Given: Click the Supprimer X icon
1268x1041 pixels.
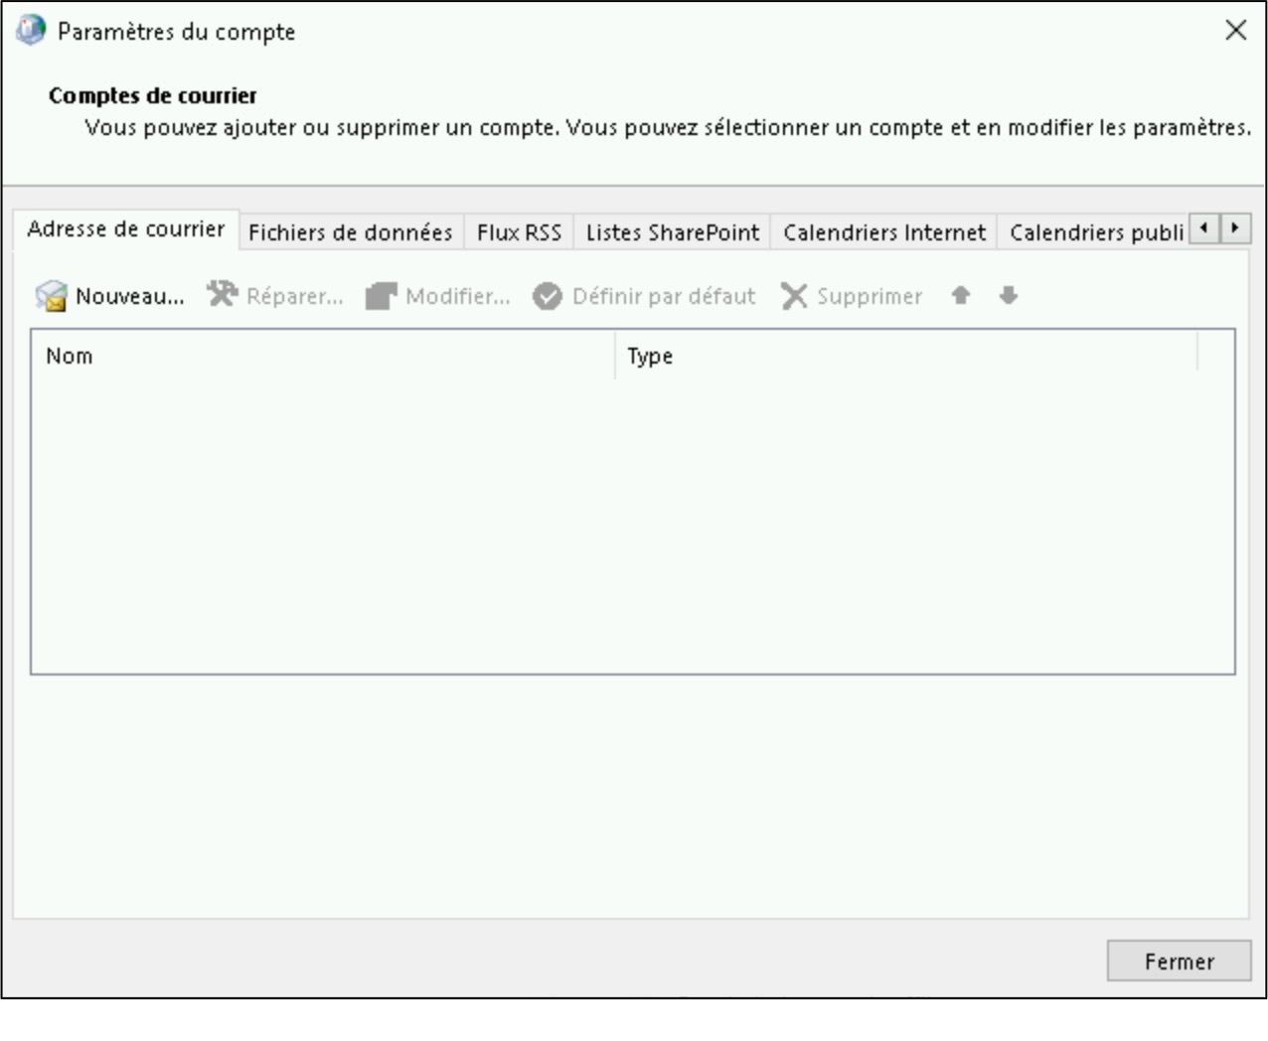Looking at the screenshot, I should pyautogui.click(x=794, y=296).
